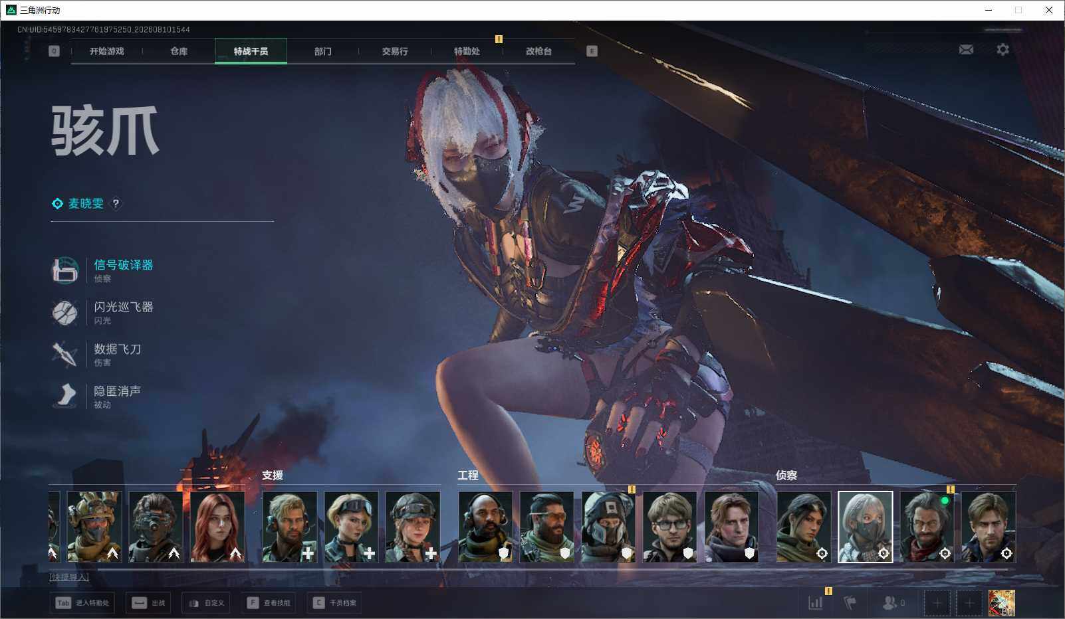
Task: Select the brown-haired engineer operator in grey jacket
Action: (x=731, y=527)
